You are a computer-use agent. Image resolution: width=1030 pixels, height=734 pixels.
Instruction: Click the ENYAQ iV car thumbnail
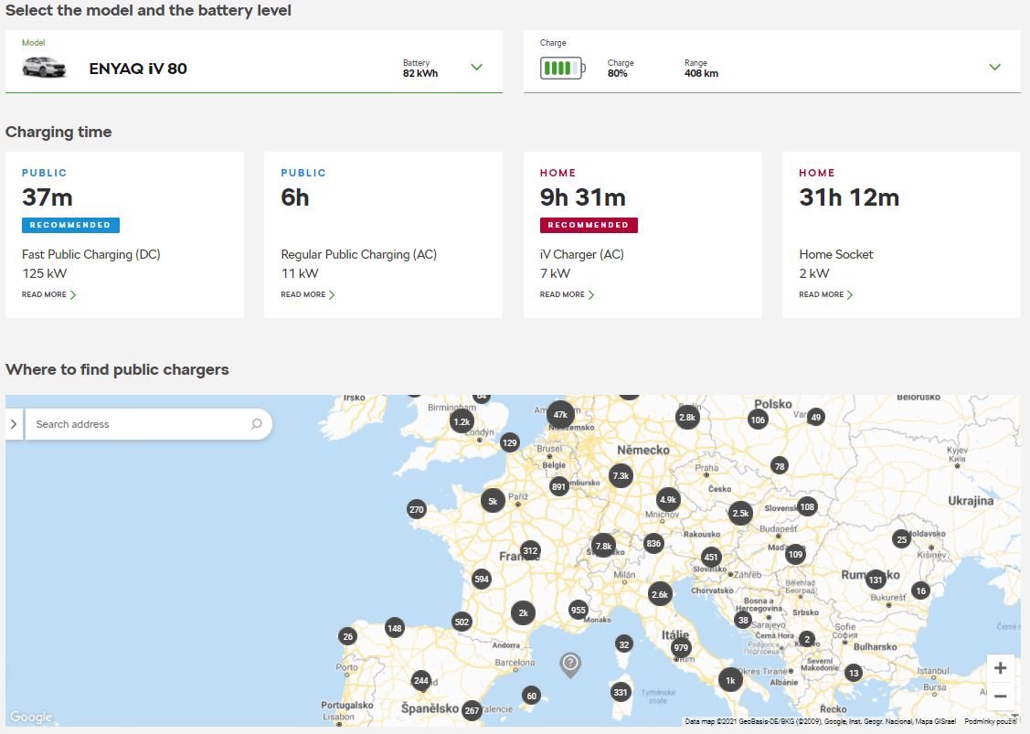[44, 67]
